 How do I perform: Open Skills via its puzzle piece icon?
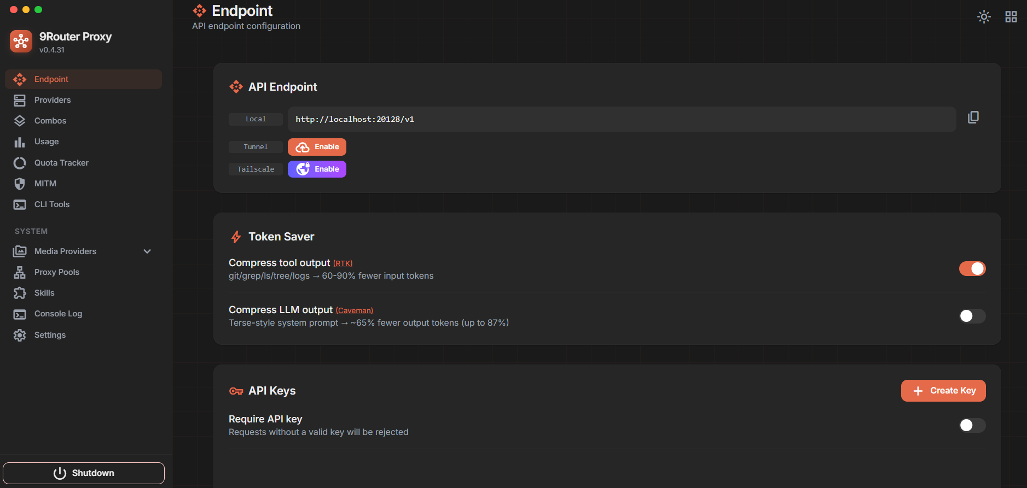[x=20, y=293]
